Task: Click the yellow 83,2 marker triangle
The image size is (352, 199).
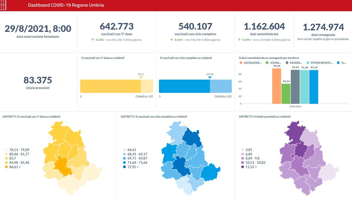Action: (141, 78)
